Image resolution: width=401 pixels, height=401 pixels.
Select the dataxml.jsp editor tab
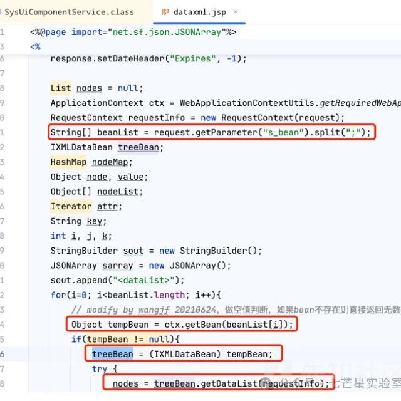pos(199,12)
